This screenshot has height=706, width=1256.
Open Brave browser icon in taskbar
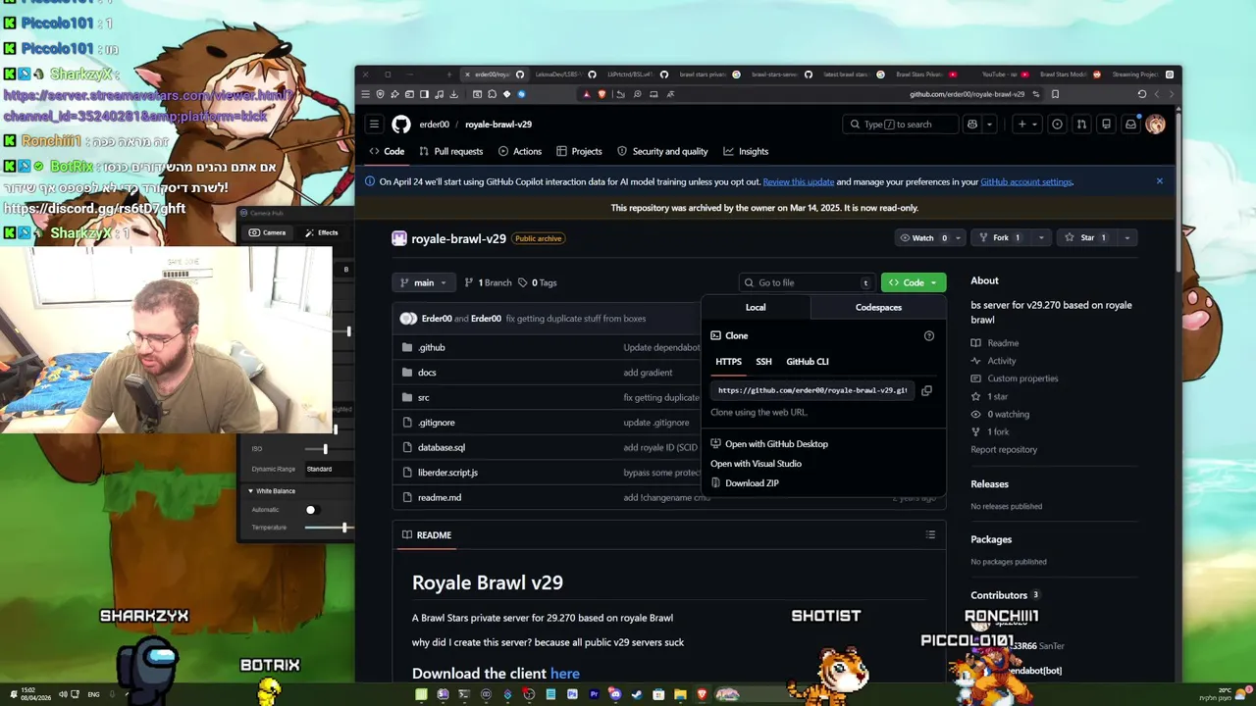coord(702,694)
